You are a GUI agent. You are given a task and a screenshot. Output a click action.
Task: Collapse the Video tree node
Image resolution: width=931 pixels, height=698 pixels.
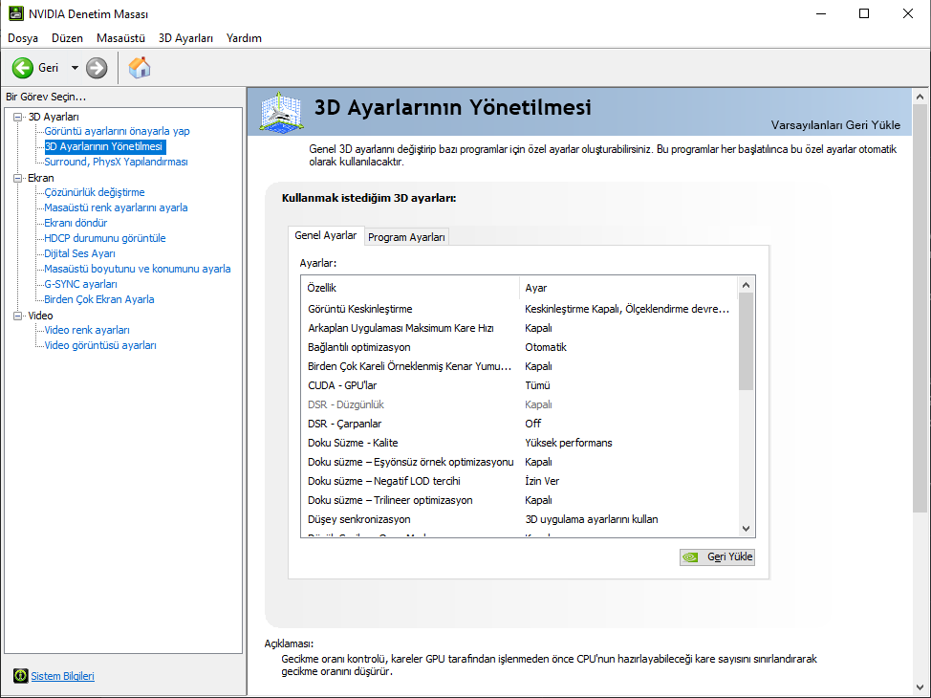pos(18,316)
